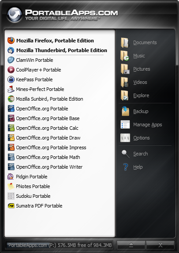Choose Backup from the side menu

141,111
